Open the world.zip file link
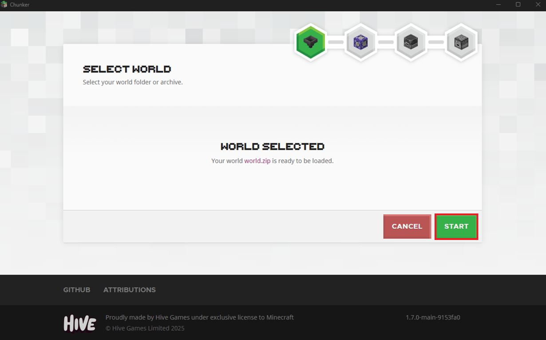The height and width of the screenshot is (340, 546). (x=257, y=161)
